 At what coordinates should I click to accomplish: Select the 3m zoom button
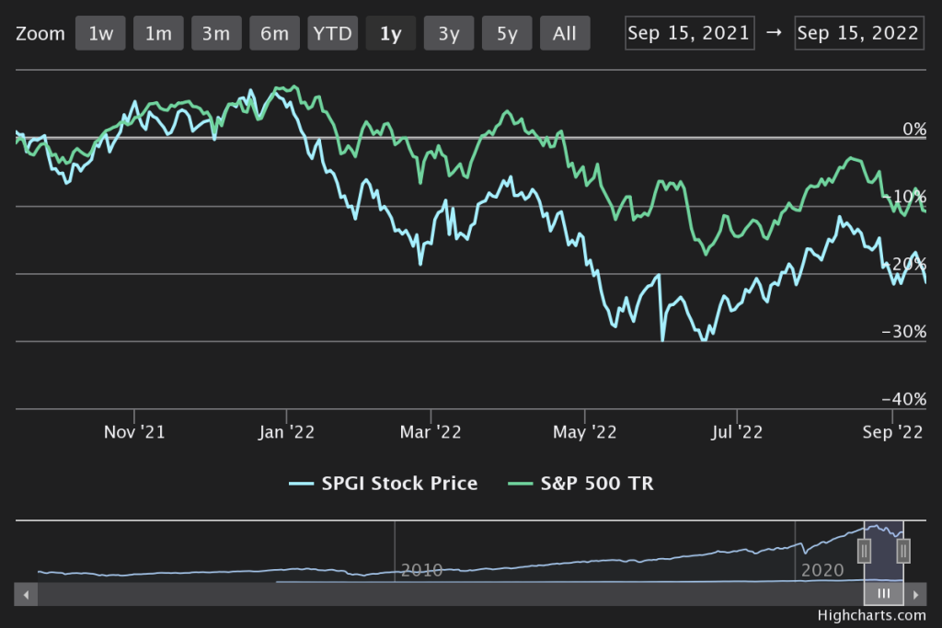pos(216,34)
